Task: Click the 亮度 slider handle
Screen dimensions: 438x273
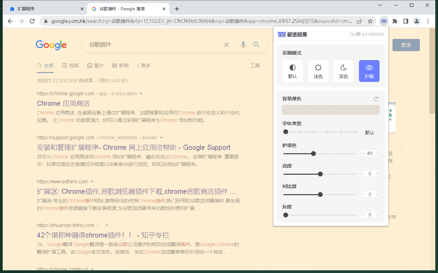Action: (320, 174)
